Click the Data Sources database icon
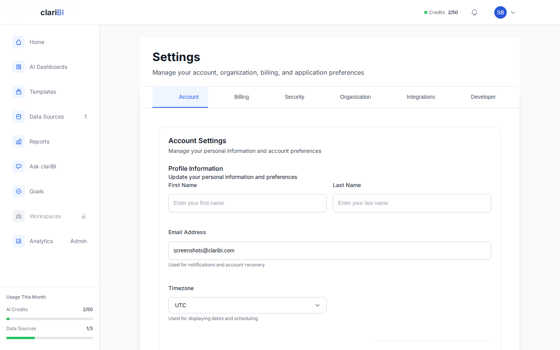560x350 pixels. [19, 116]
